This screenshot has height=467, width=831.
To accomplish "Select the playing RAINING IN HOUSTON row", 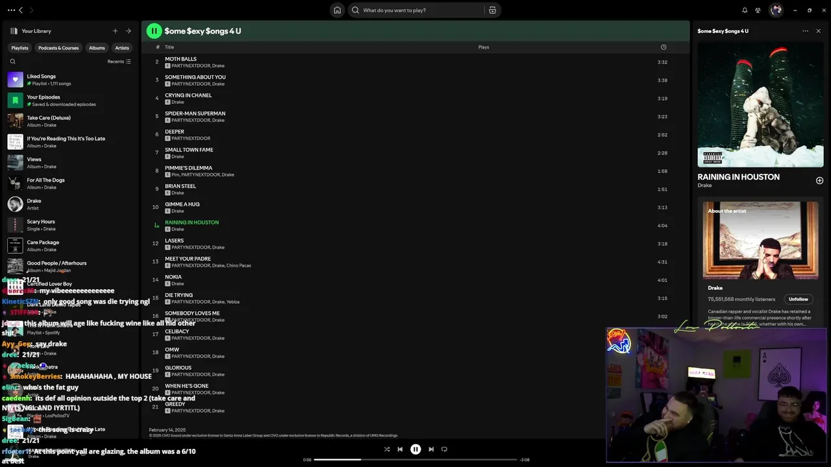I will tap(415, 226).
